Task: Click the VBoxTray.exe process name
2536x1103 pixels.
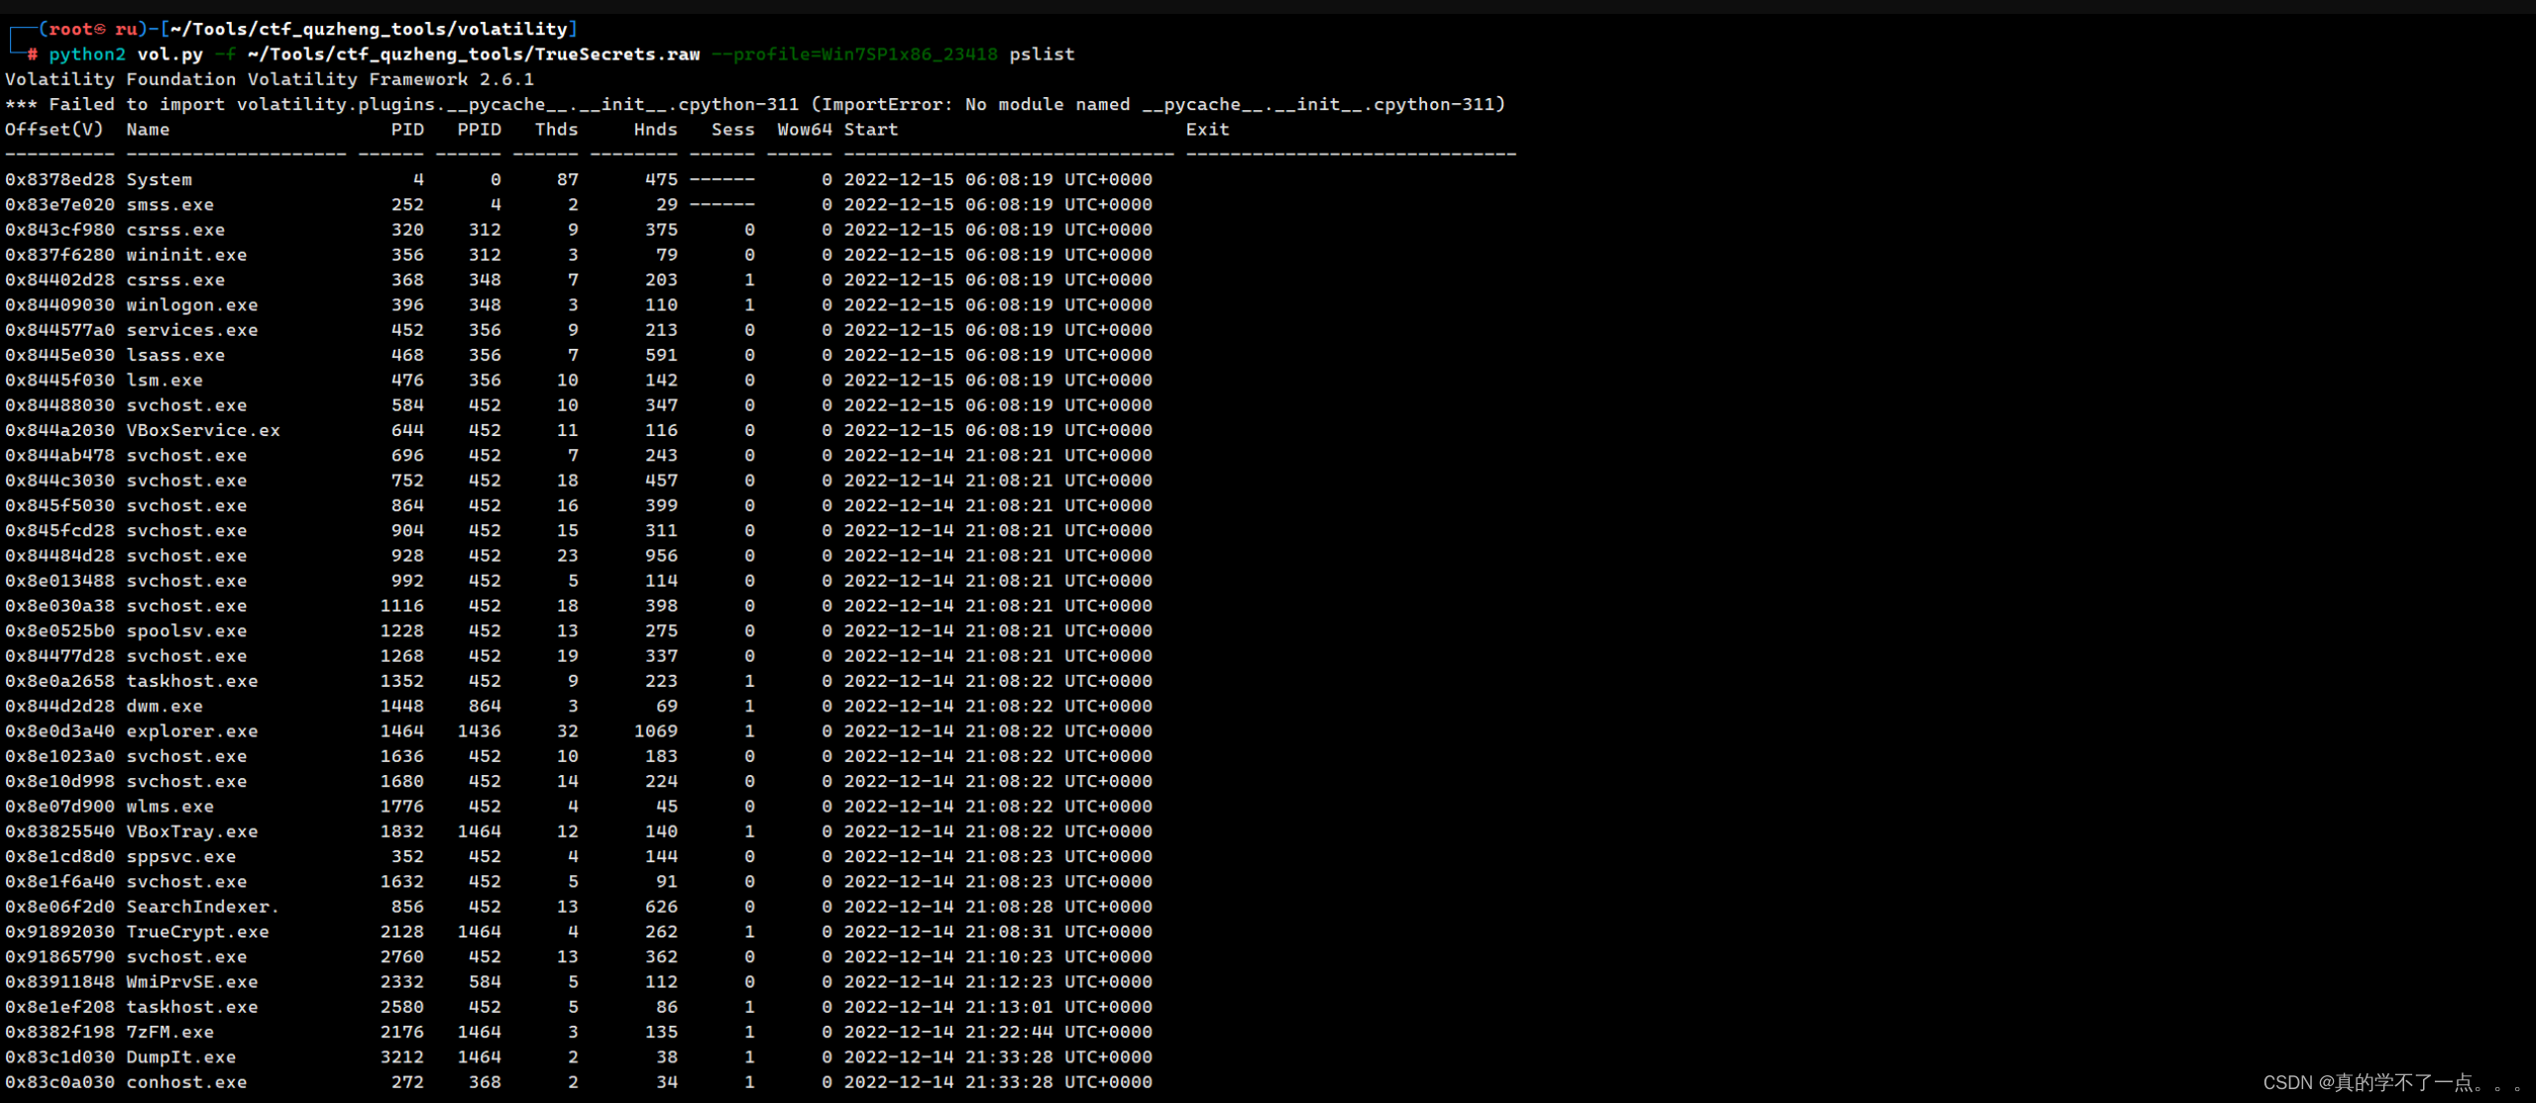Action: click(191, 831)
